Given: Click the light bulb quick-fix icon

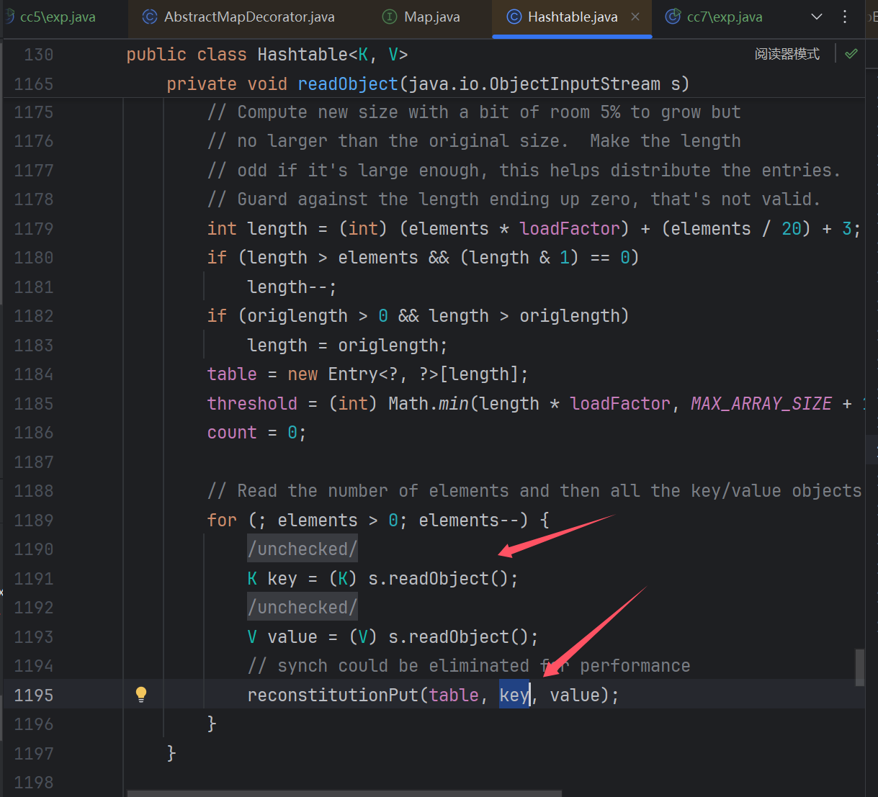Looking at the screenshot, I should (141, 694).
